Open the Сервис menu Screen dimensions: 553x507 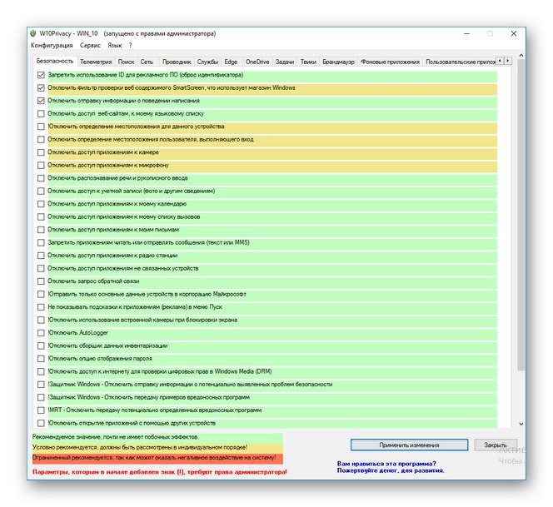click(x=90, y=45)
